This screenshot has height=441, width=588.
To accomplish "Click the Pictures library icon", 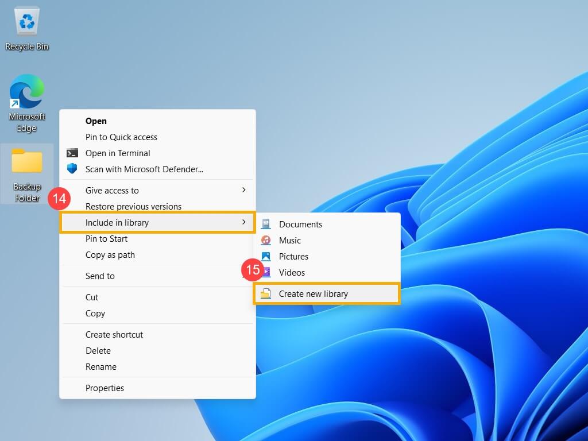I will point(266,257).
